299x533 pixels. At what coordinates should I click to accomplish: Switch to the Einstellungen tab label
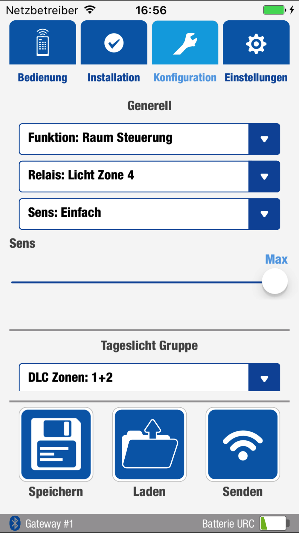pyautogui.click(x=256, y=78)
